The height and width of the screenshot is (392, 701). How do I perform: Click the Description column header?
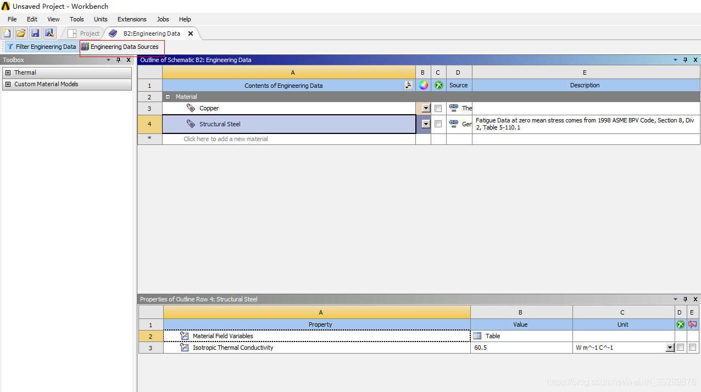586,85
